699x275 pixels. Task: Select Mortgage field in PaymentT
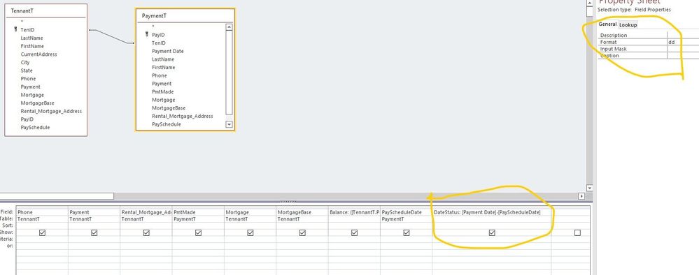163,100
